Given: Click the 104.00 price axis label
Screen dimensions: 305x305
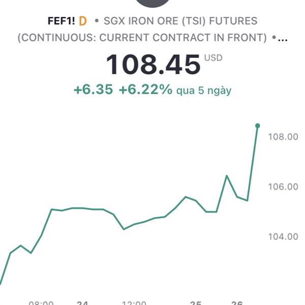Looking at the screenshot, I should click(x=283, y=237).
